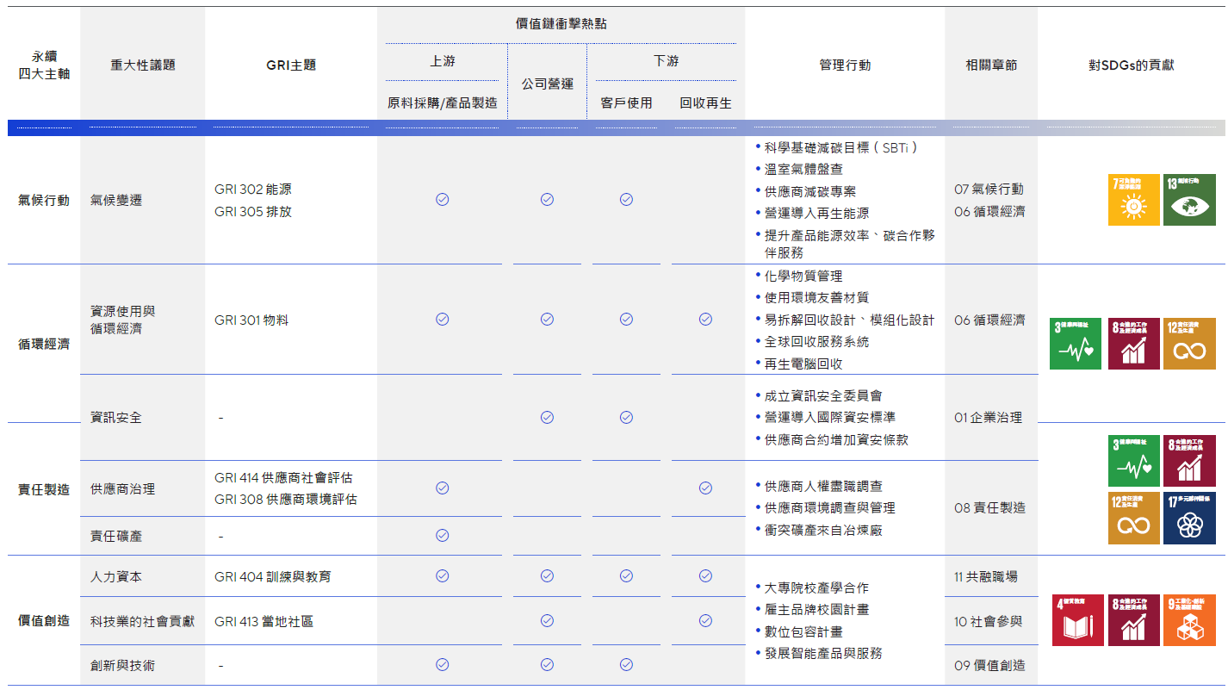The width and height of the screenshot is (1228, 690).
Task: Select the SDG 13 climate action icon
Action: click(1189, 199)
